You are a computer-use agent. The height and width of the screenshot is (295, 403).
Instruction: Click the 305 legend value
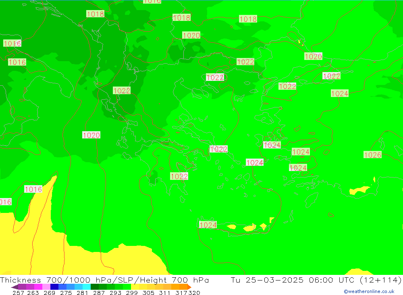(x=148, y=293)
